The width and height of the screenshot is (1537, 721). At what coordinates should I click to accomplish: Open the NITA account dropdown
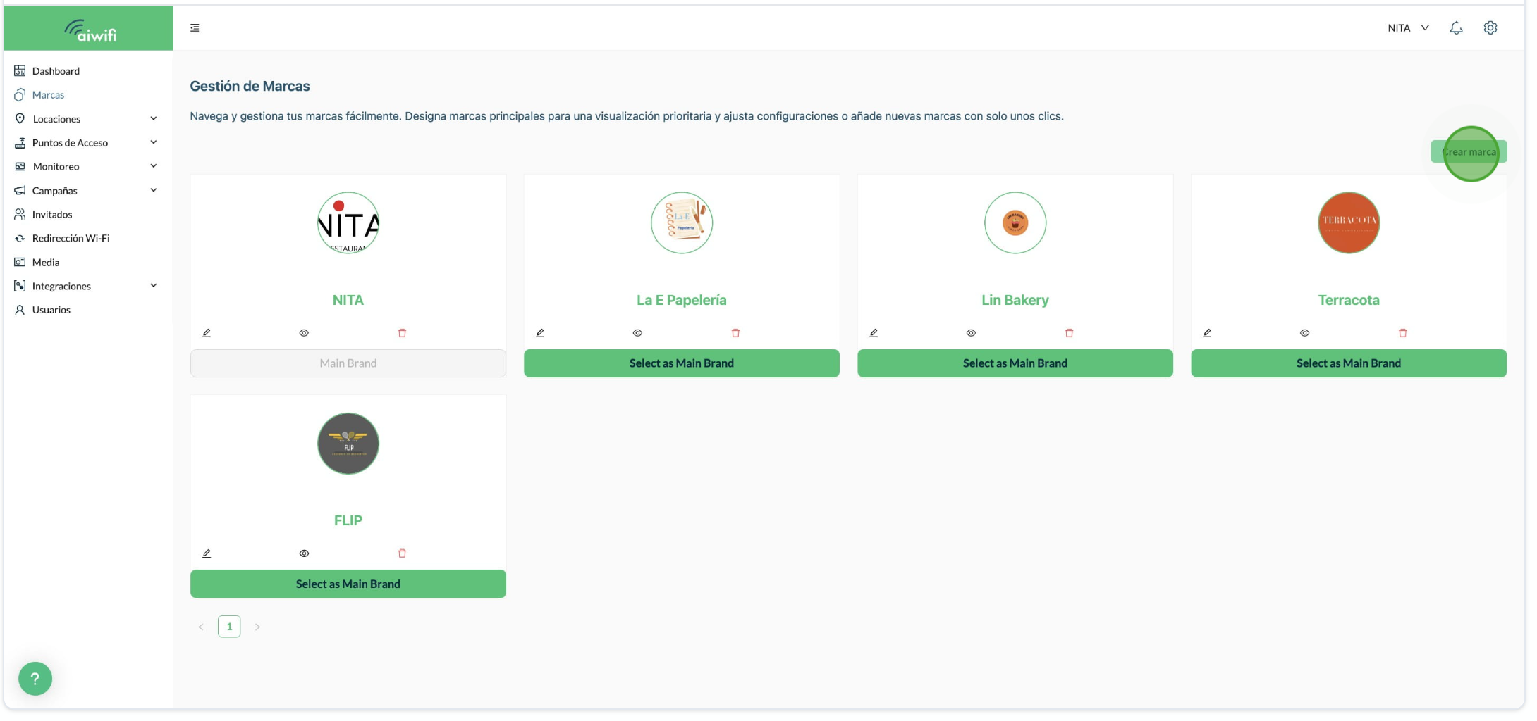point(1408,28)
